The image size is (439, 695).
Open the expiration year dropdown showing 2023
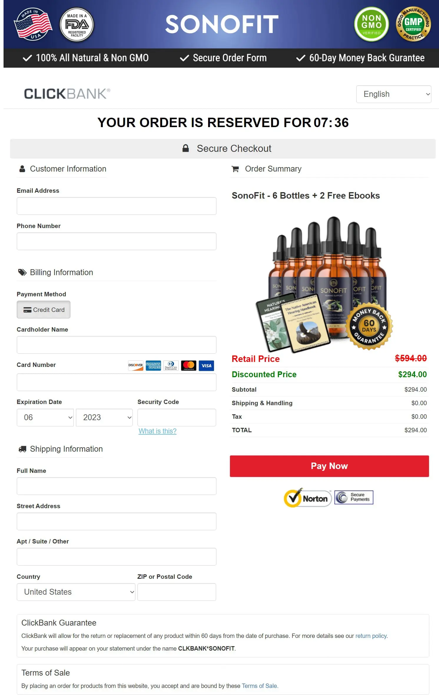pos(104,418)
